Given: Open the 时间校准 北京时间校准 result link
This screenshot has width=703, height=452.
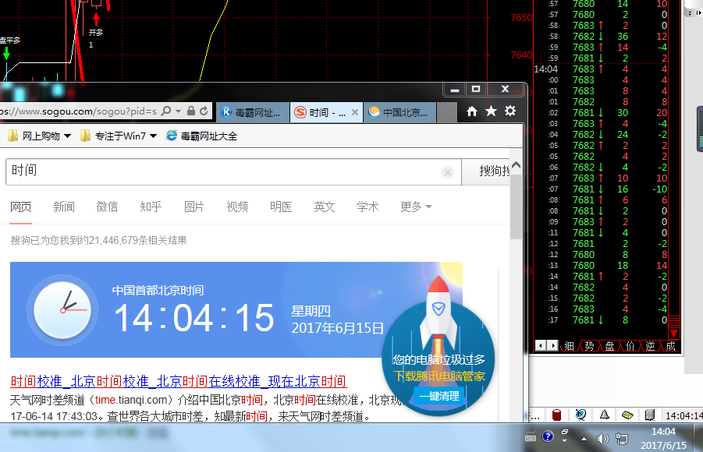Looking at the screenshot, I should (x=179, y=381).
